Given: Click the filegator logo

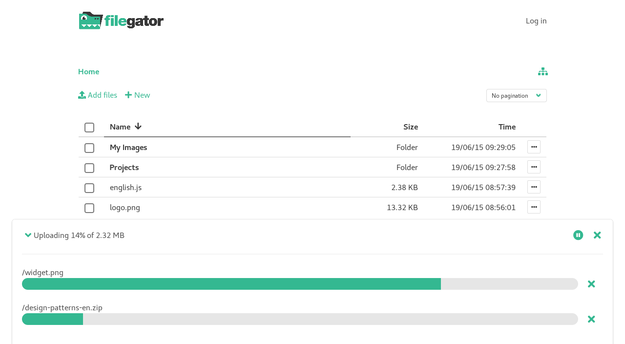Looking at the screenshot, I should click(x=121, y=20).
